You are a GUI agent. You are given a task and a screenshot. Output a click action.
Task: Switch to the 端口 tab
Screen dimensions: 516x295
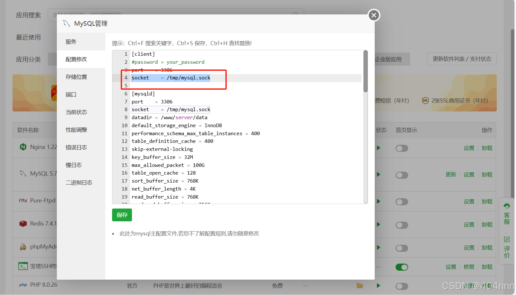point(81,94)
